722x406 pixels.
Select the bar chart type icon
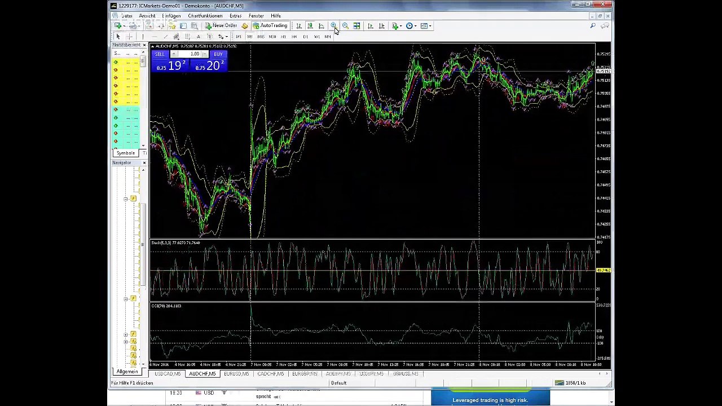coord(298,26)
